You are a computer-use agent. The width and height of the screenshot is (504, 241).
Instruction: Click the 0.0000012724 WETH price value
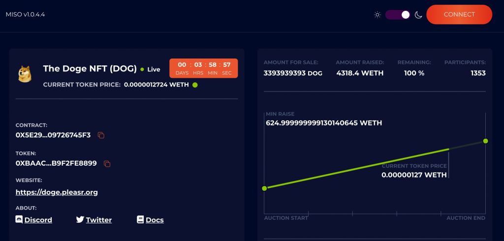coord(156,85)
